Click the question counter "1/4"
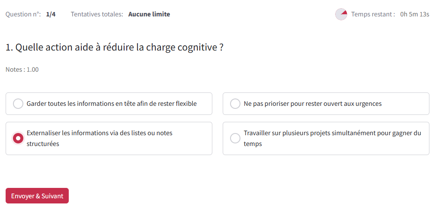This screenshot has width=445, height=219. coord(51,14)
